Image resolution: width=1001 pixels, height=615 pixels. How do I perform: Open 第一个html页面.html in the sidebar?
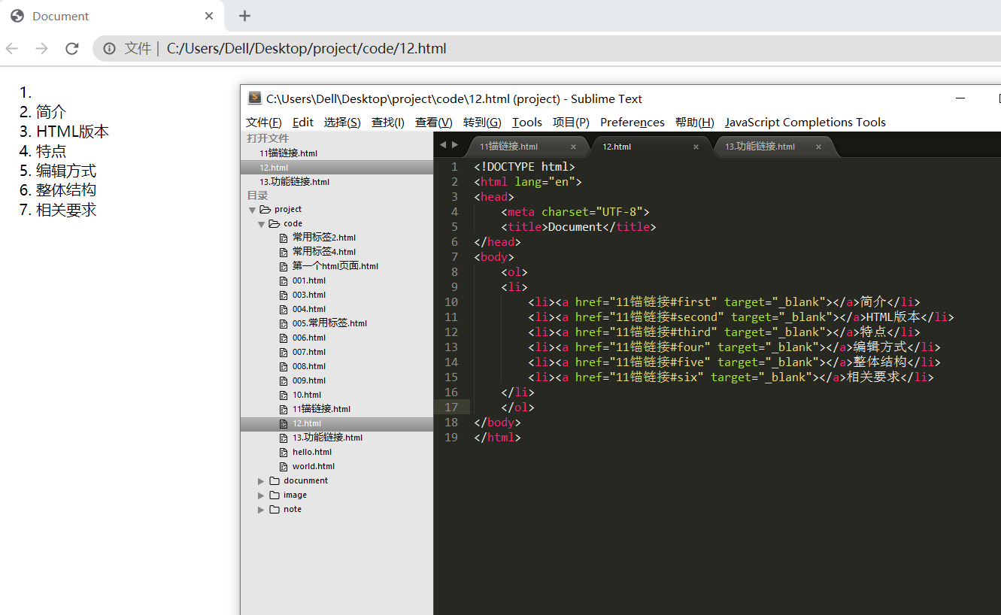pos(337,266)
